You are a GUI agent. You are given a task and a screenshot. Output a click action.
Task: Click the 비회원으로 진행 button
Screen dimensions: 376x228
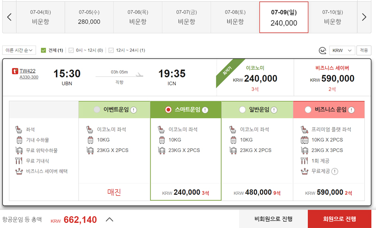pyautogui.click(x=274, y=219)
